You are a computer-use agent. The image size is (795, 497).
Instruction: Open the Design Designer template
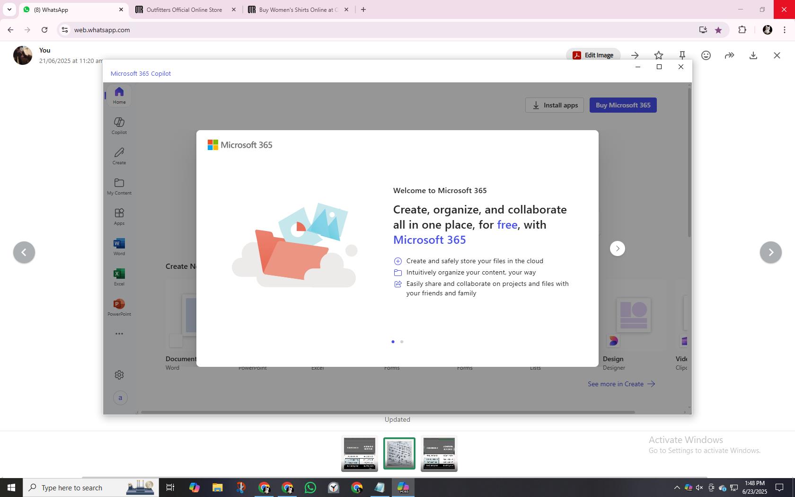click(633, 327)
